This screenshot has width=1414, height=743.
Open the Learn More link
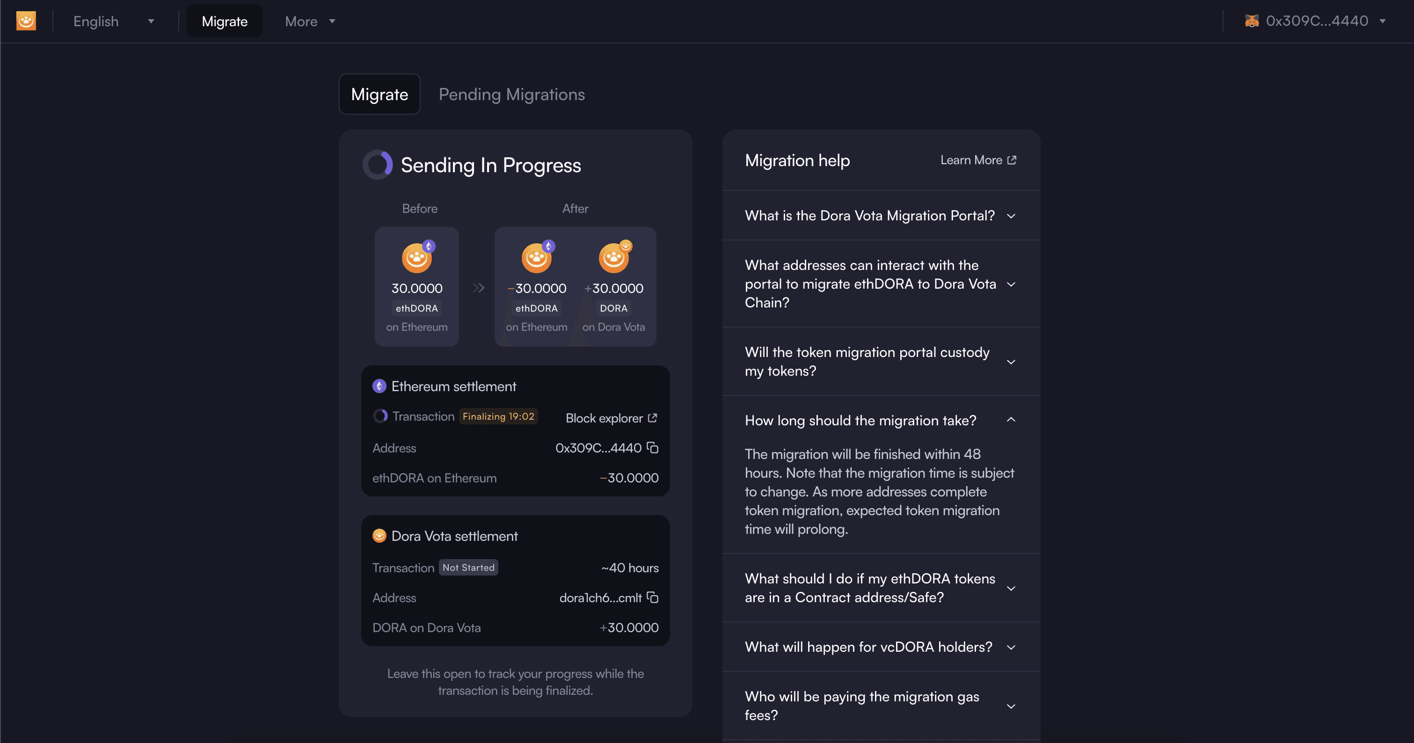(x=978, y=160)
